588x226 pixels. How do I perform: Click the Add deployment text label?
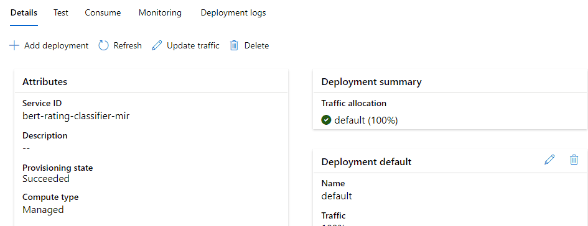pos(56,46)
